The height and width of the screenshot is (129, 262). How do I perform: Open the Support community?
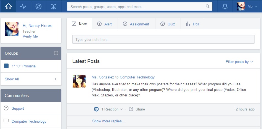[x=18, y=108]
